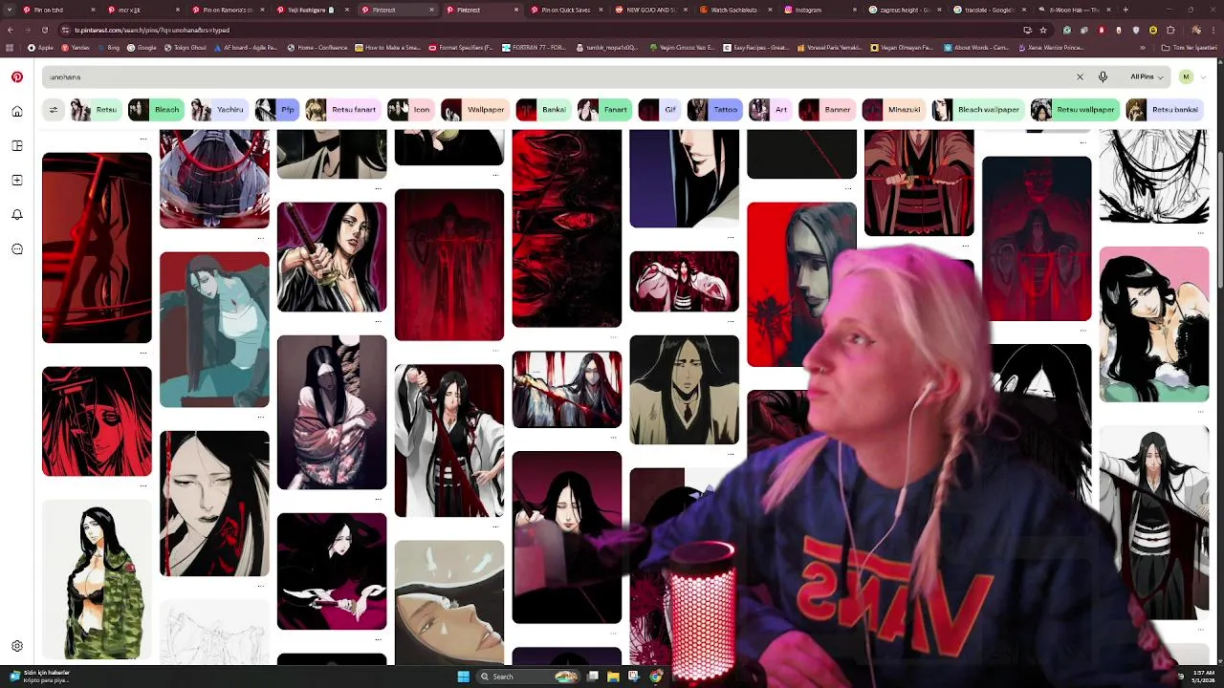
Task: Switch to the 'Toji Fushiguro' tab
Action: [312, 10]
